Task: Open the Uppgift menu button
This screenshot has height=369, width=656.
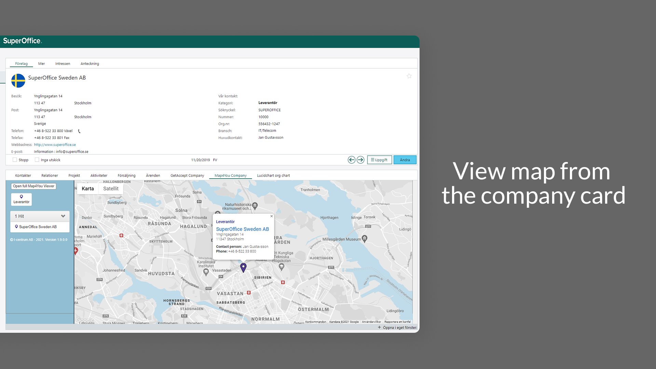Action: (379, 160)
